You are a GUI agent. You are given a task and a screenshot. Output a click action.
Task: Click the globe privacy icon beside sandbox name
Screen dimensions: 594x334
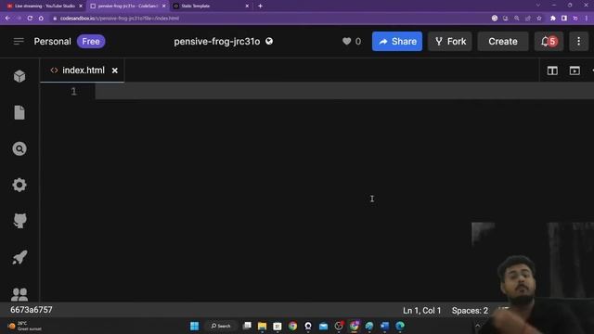click(269, 41)
